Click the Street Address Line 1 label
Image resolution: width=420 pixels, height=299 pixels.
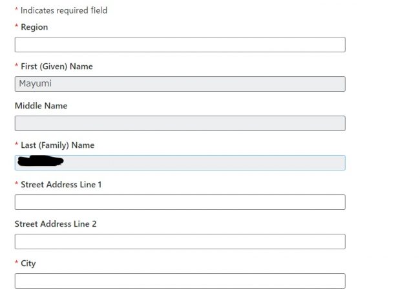(61, 185)
